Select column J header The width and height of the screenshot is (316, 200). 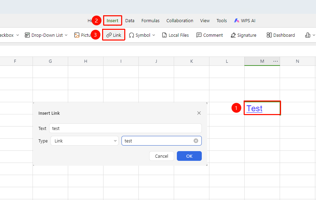[156, 61]
